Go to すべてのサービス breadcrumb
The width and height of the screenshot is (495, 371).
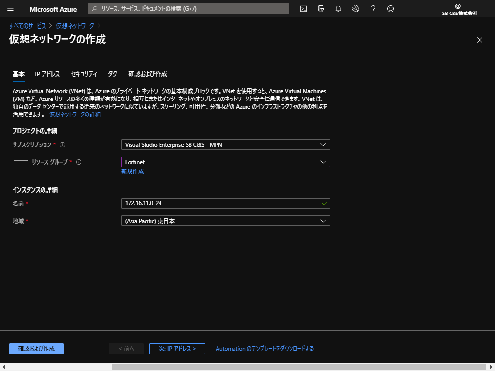click(x=28, y=26)
